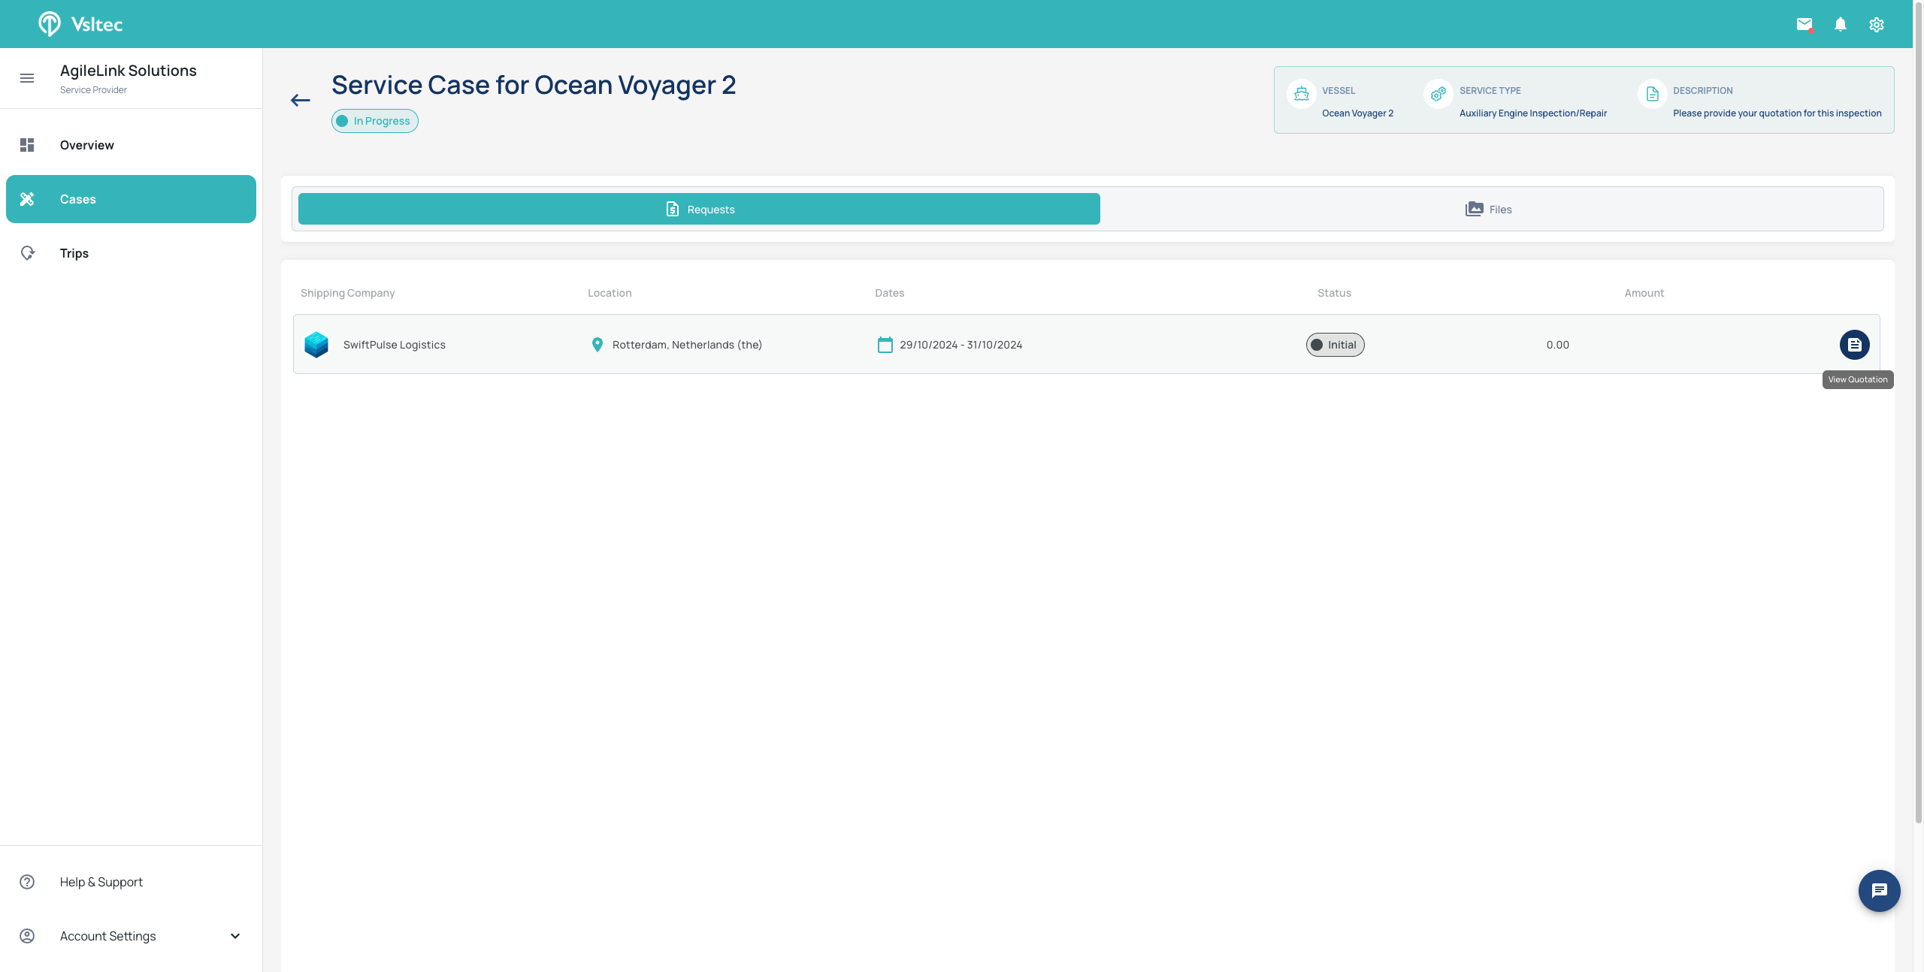This screenshot has height=972, width=1924.
Task: Expand Account Settings chevron
Action: click(x=235, y=936)
